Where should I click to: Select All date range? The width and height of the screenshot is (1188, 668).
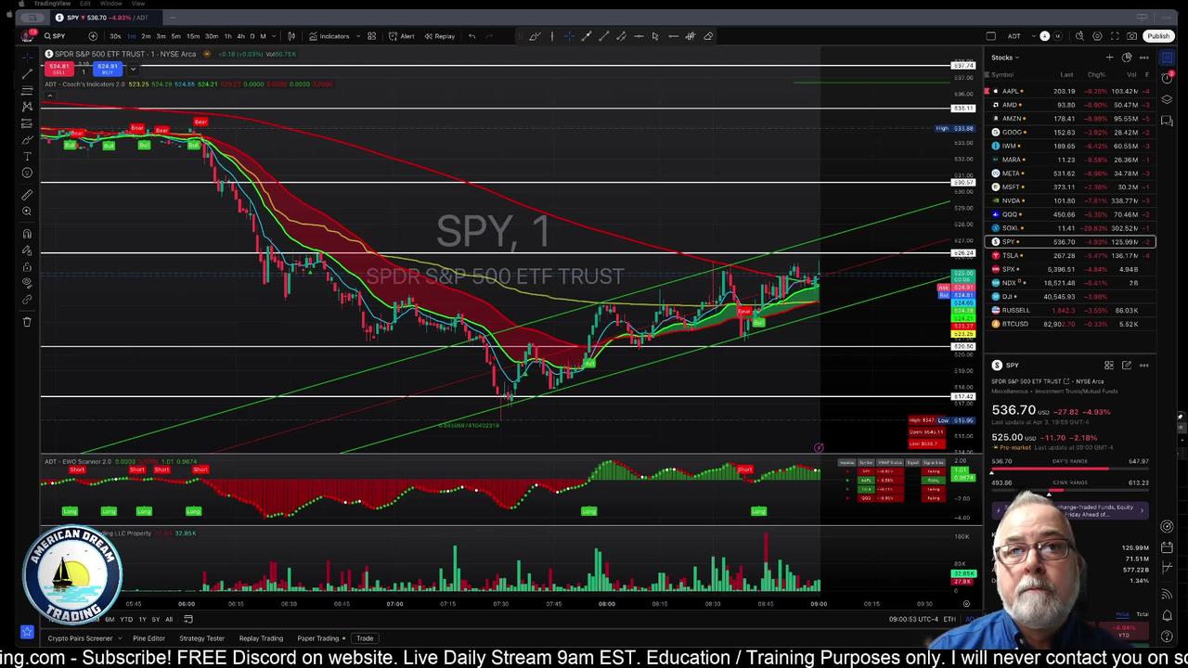coord(169,619)
